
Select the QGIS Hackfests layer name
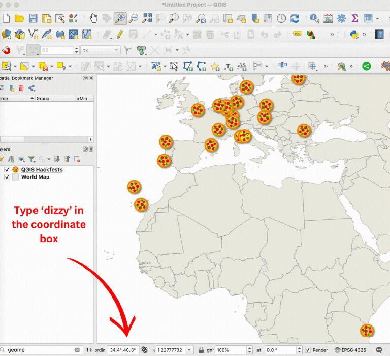point(42,170)
